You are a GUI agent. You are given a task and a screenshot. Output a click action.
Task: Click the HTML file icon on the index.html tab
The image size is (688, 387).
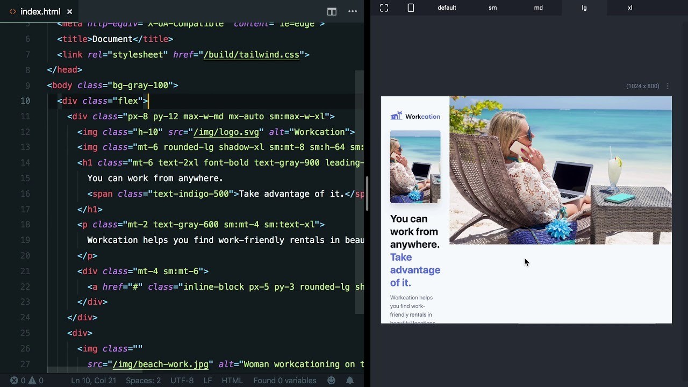12,11
